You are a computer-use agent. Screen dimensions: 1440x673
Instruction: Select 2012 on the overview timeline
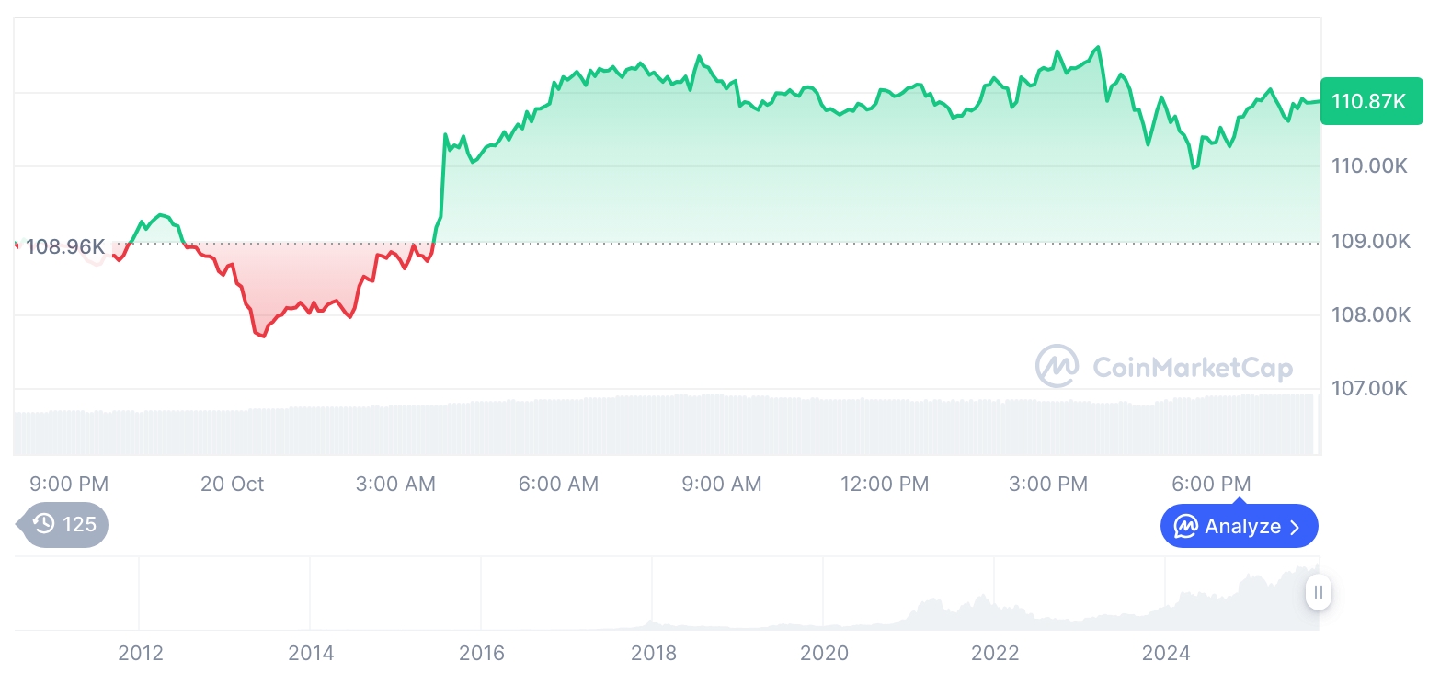[x=141, y=654]
